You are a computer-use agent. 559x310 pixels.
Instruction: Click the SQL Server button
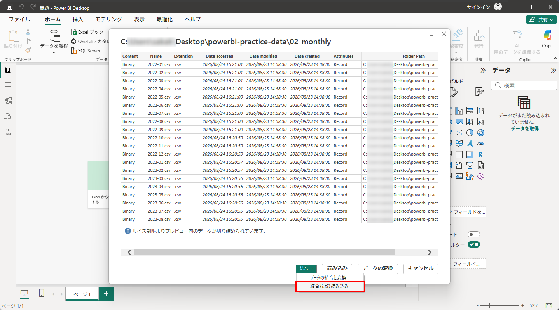tap(86, 50)
